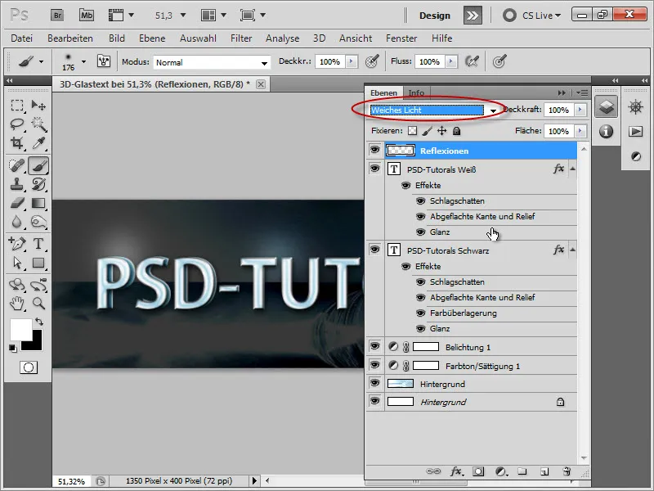
Task: Open the Fenster menu
Action: click(x=401, y=38)
